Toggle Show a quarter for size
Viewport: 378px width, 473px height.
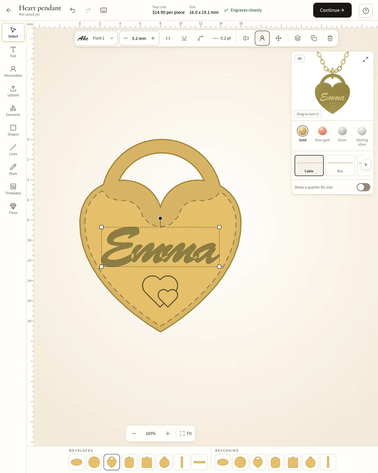click(x=363, y=187)
